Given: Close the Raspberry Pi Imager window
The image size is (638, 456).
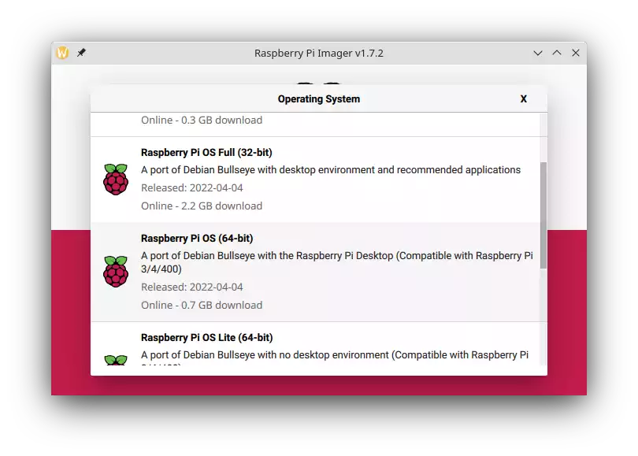Looking at the screenshot, I should (576, 53).
